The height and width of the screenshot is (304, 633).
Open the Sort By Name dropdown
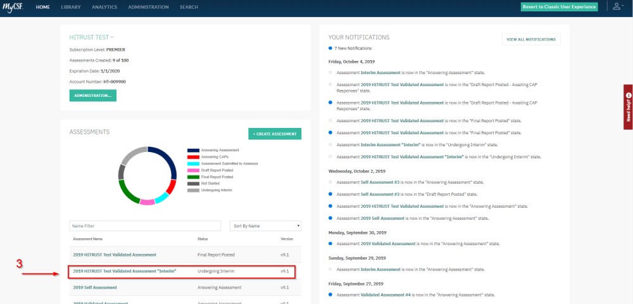[x=266, y=226]
